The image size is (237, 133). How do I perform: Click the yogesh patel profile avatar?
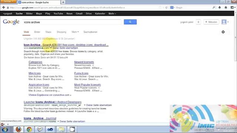[224, 22]
